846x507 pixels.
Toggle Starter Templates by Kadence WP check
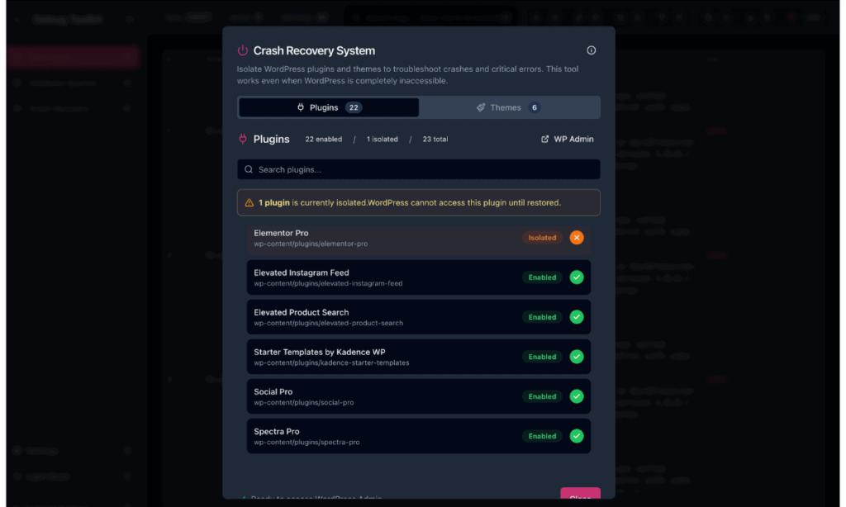point(577,357)
